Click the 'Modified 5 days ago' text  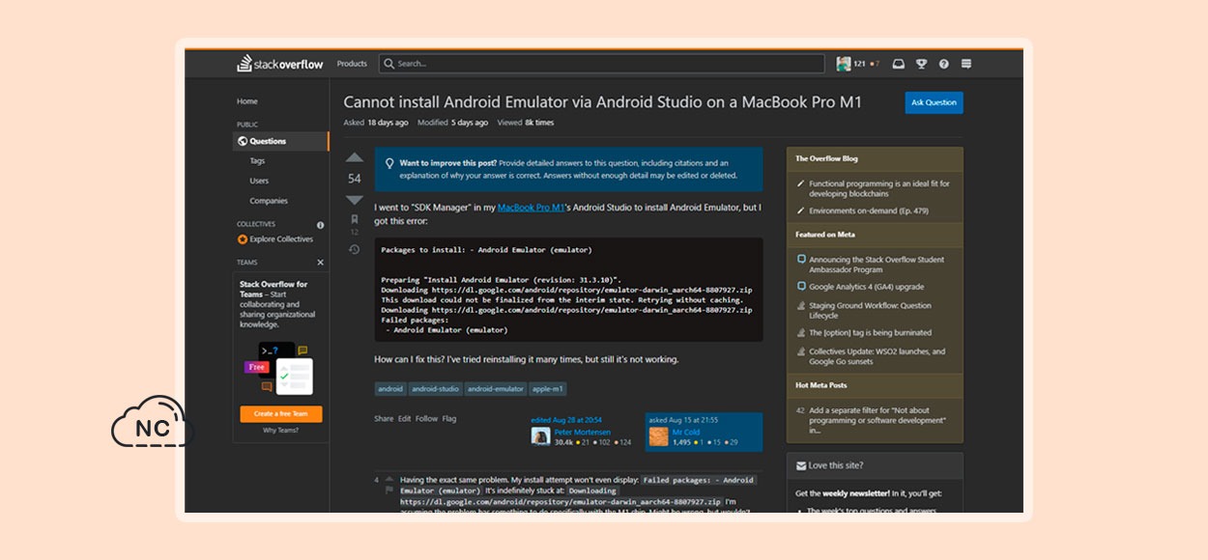click(x=453, y=123)
